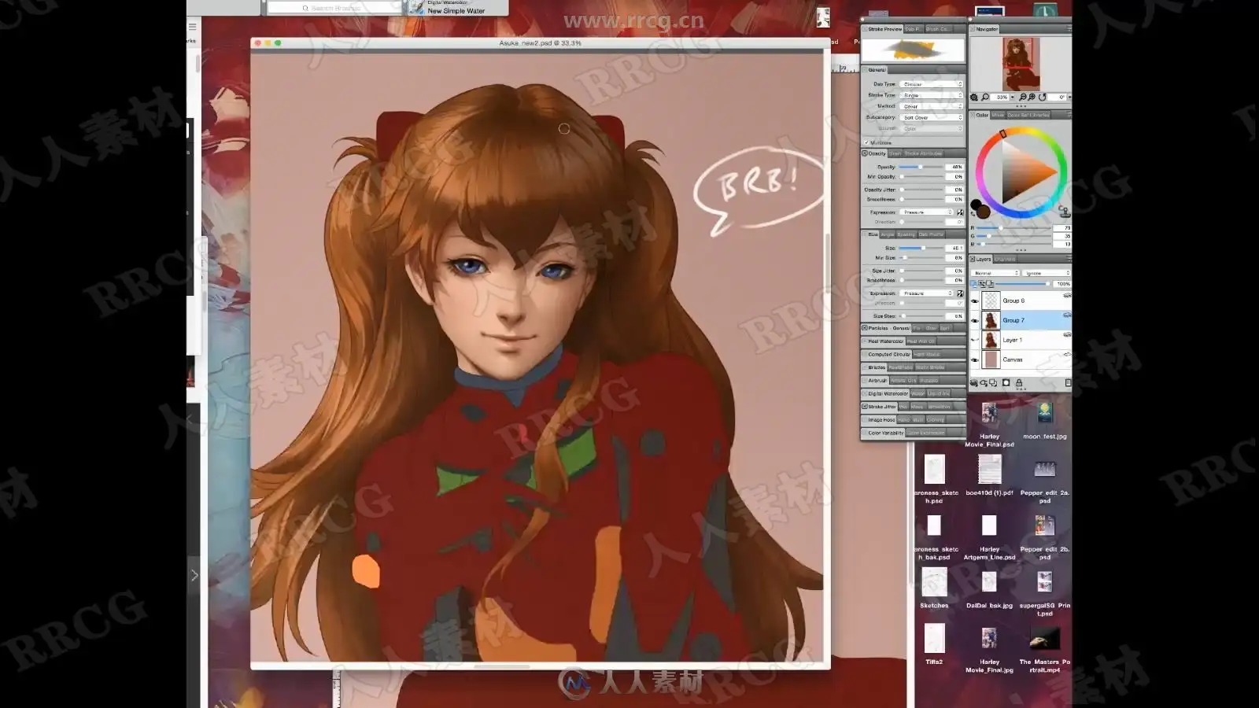Create a new layer in the Layers panel
The image size is (1259, 708).
click(993, 383)
